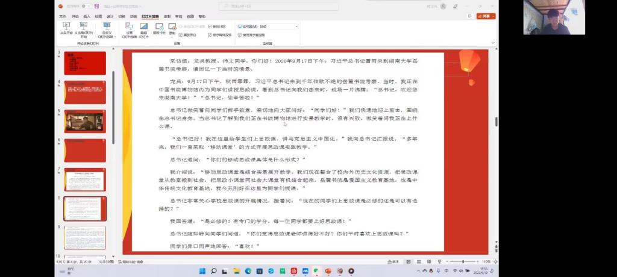Click the zoom slider in status bar
This screenshot has height=277, width=617.
(x=463, y=262)
